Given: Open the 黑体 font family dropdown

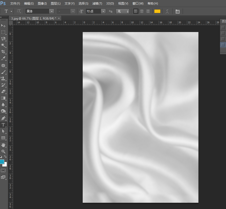Looking at the screenshot, I should pos(52,11).
